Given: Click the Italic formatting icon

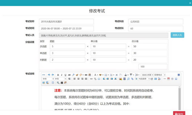Looking at the screenshot, I should [x=62, y=75].
